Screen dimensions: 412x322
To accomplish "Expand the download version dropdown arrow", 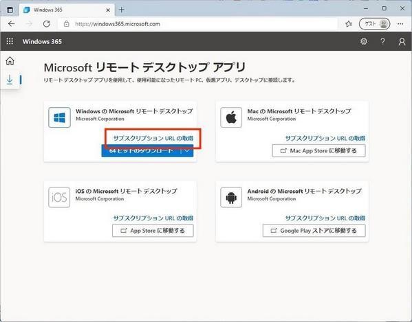I will point(187,151).
